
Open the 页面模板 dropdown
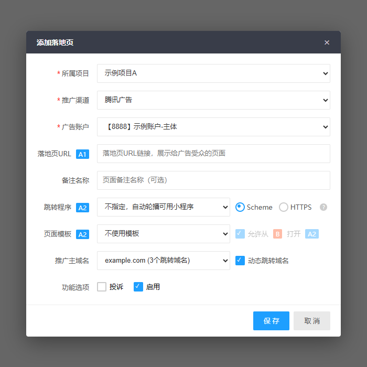tap(164, 234)
